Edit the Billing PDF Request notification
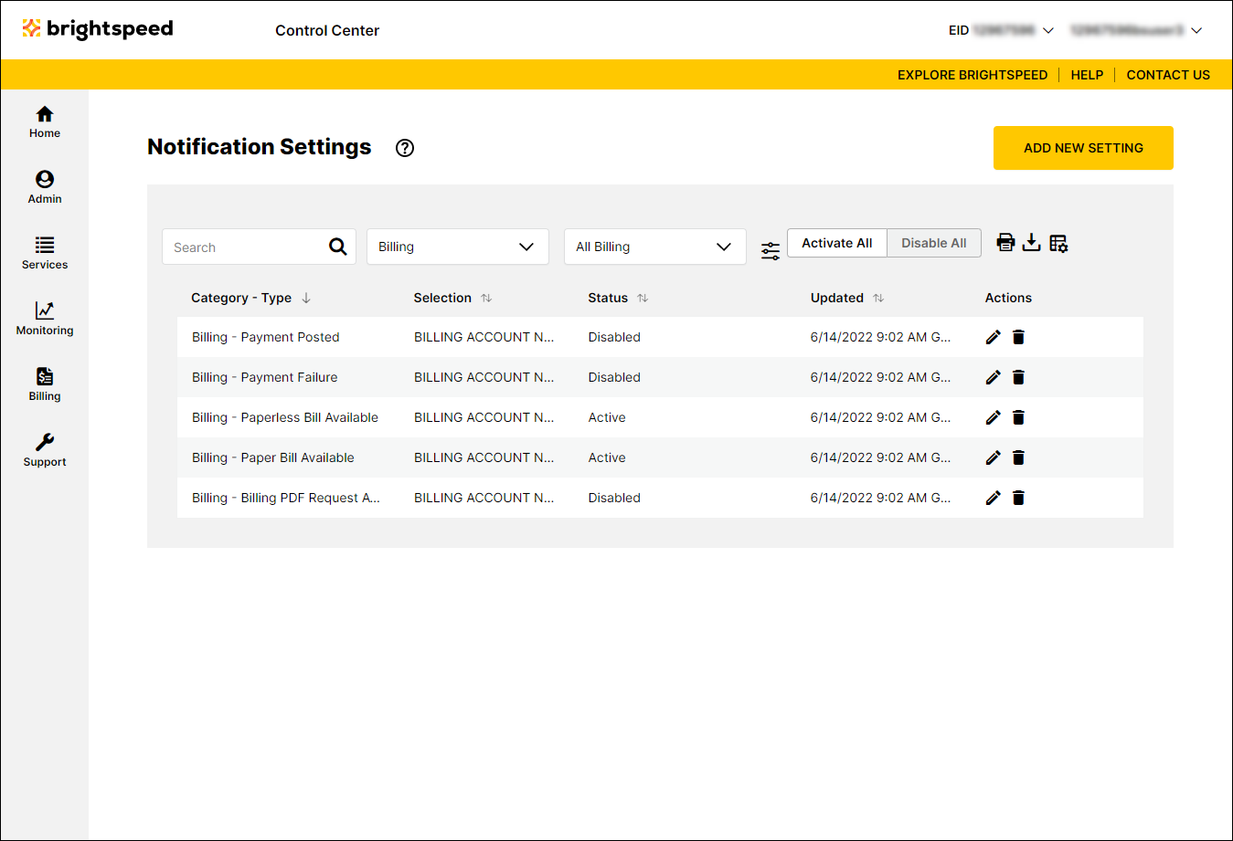The width and height of the screenshot is (1233, 841). point(994,498)
